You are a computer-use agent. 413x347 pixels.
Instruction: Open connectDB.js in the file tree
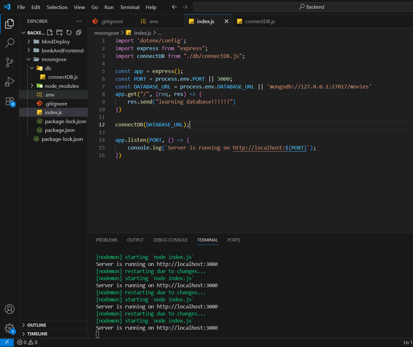tap(53, 77)
